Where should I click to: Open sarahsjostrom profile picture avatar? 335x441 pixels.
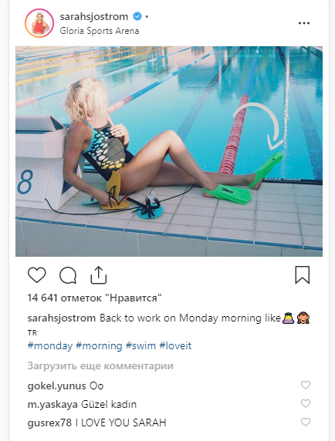(39, 23)
